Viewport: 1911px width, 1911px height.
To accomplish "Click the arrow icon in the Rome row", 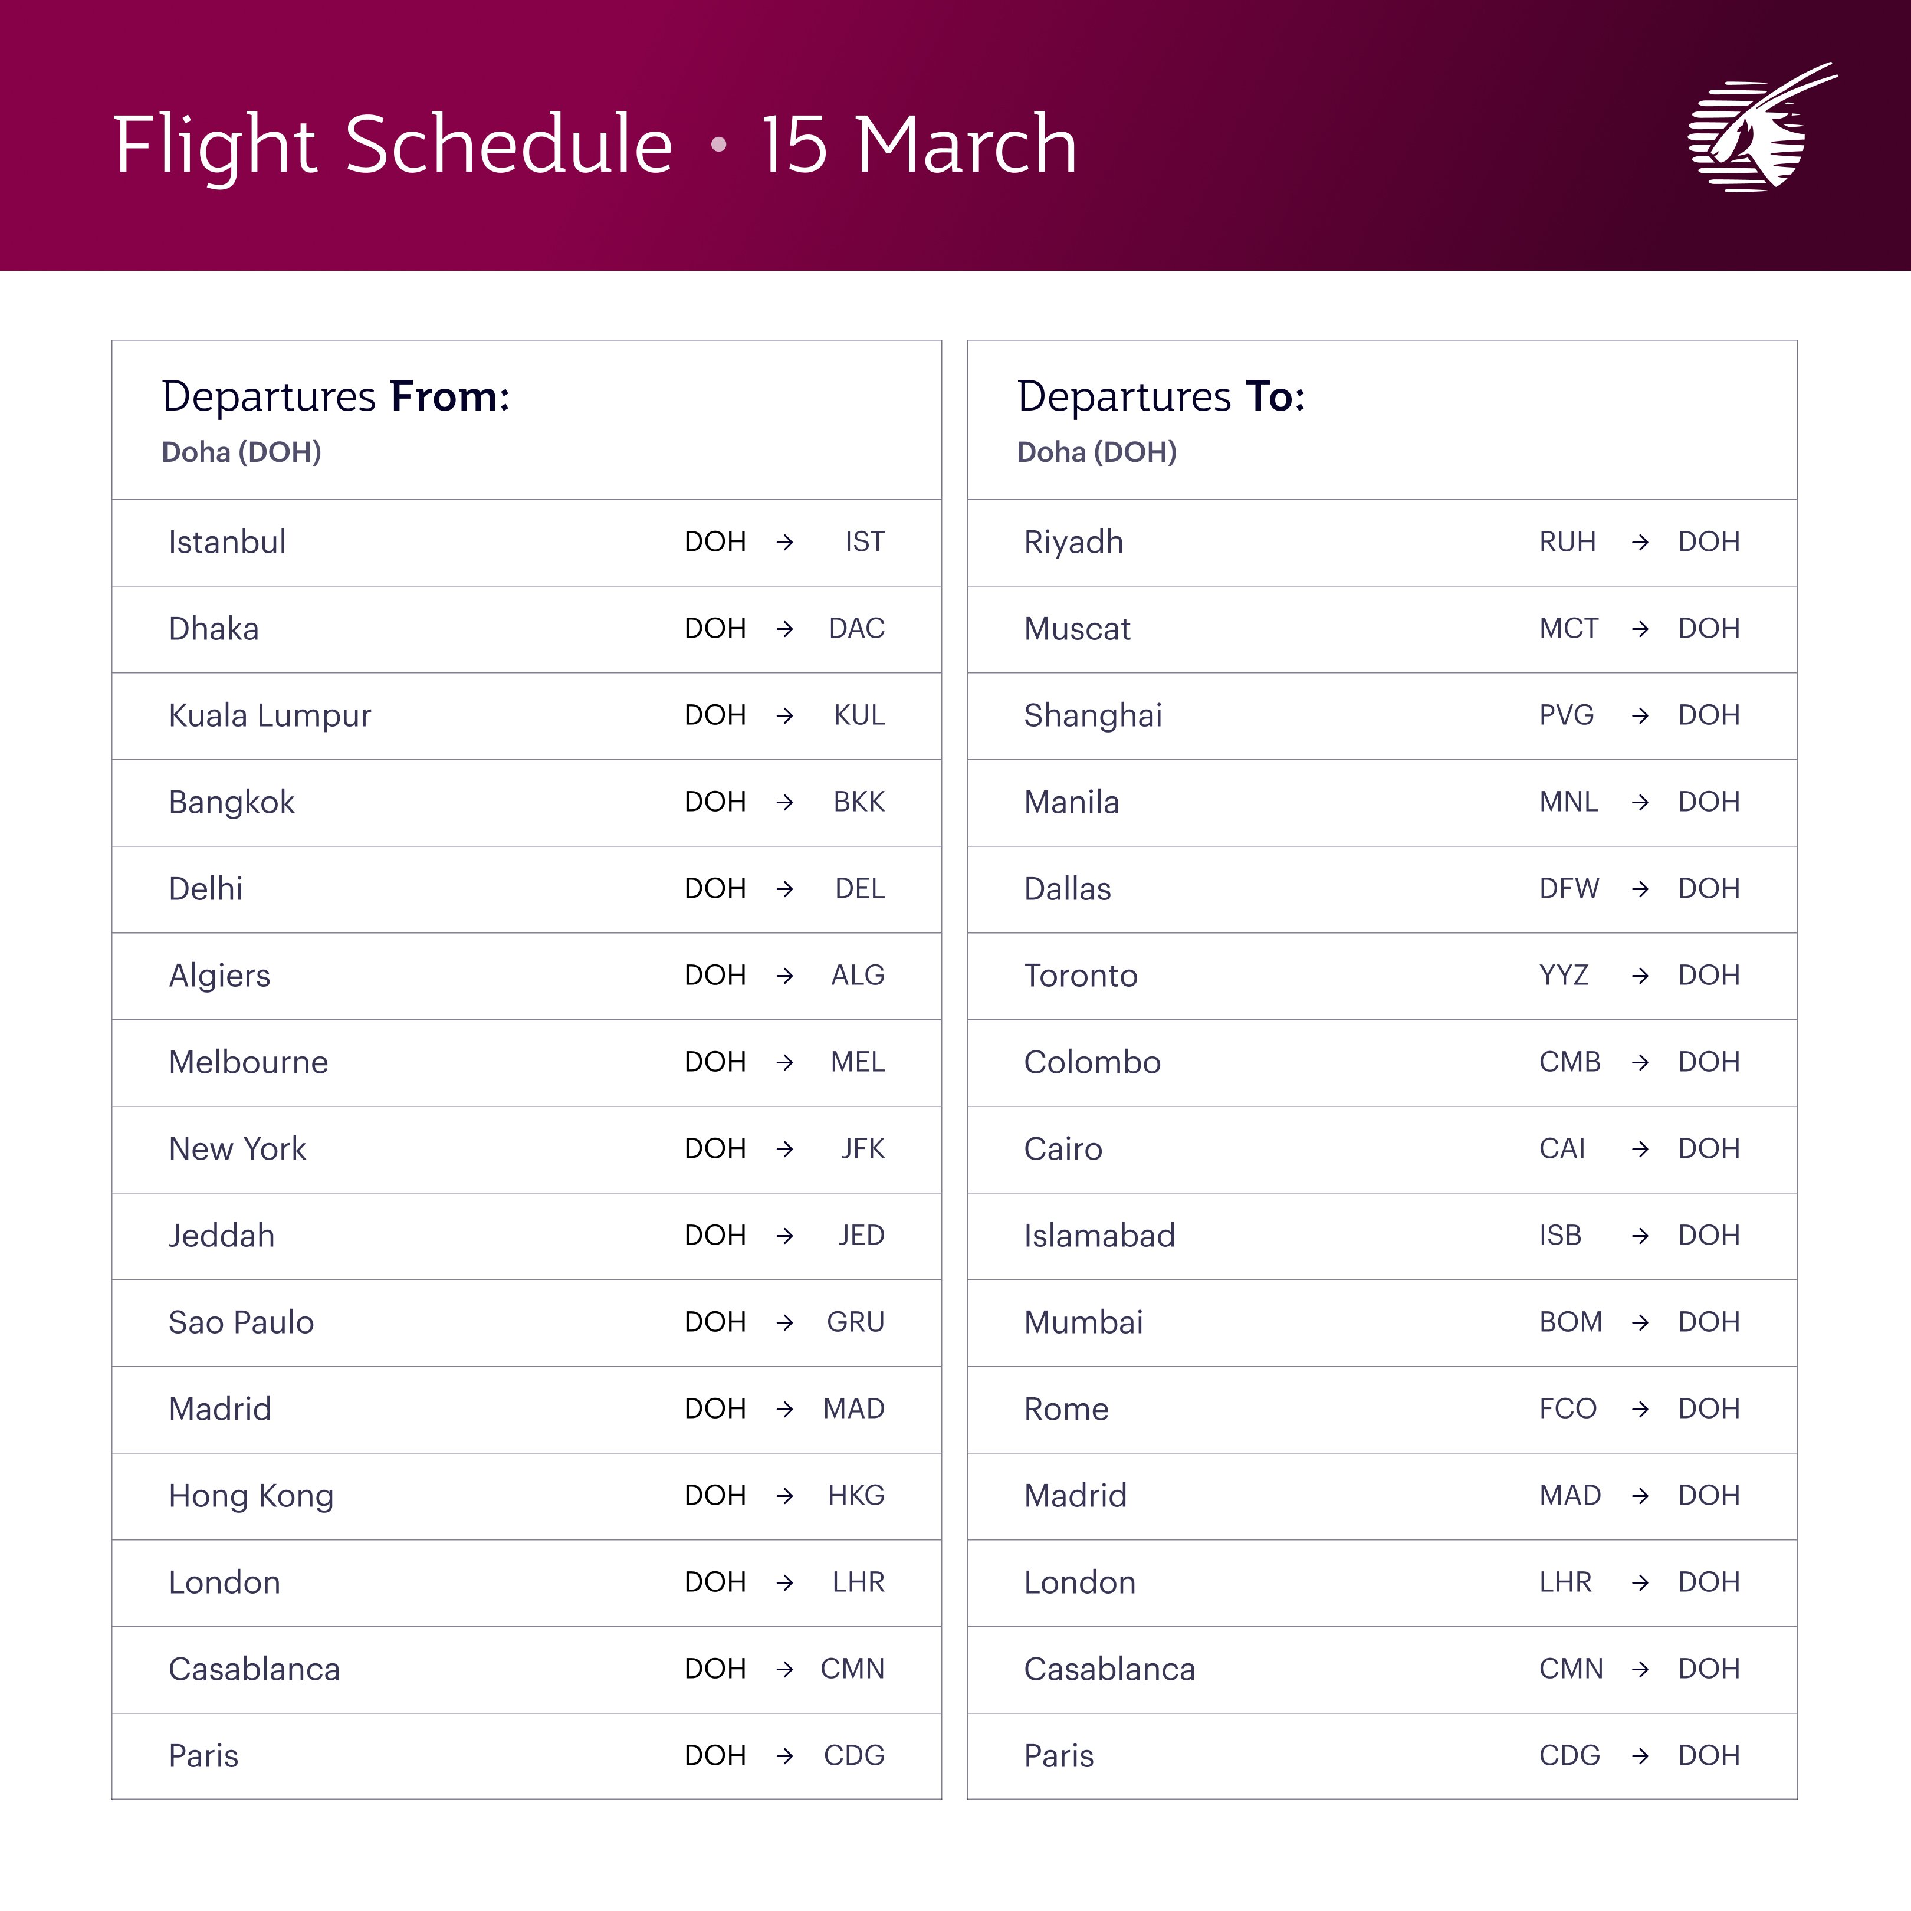I will (x=1640, y=1408).
